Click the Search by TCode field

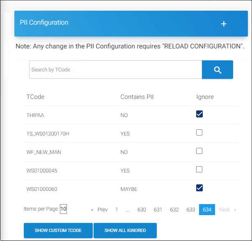coord(115,70)
